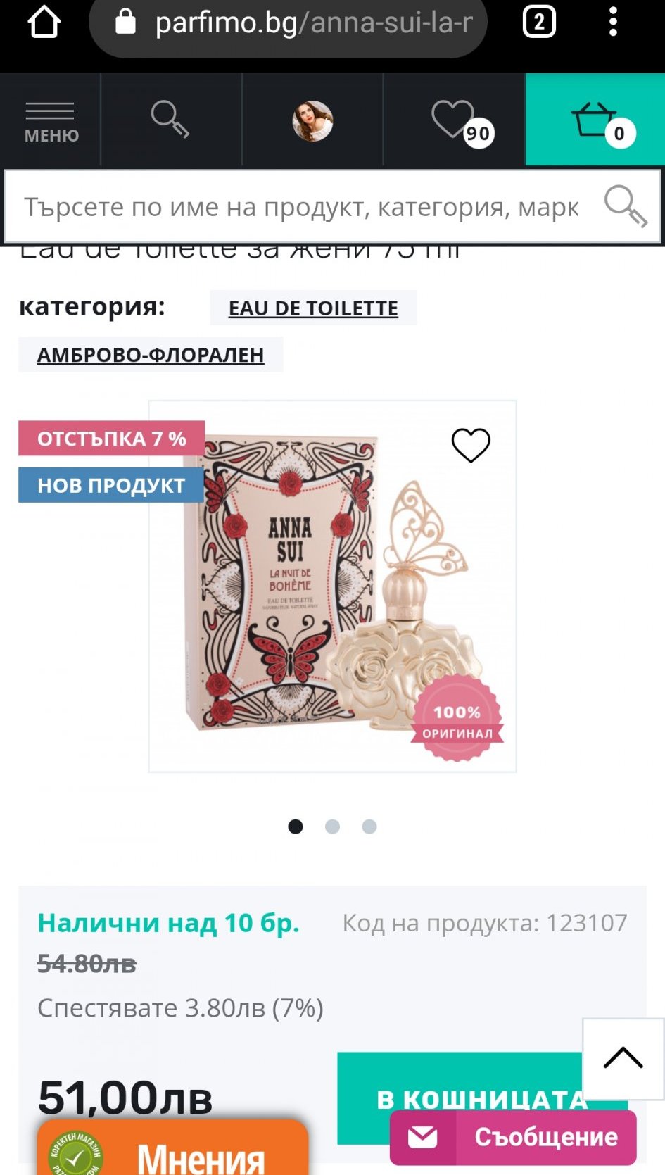The image size is (665, 1175).
Task: Open the МЕНЮ hamburger menu
Action: coord(51,121)
